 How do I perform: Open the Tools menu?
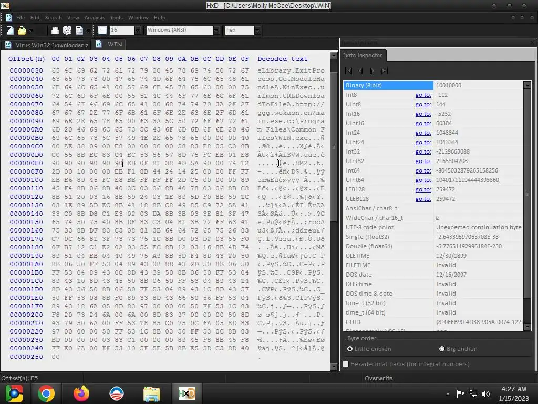pyautogui.click(x=116, y=17)
